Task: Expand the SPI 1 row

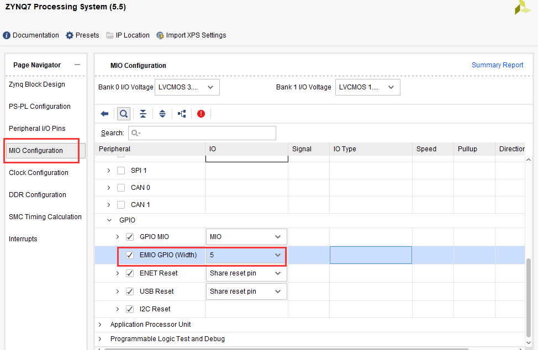Action: (x=109, y=171)
